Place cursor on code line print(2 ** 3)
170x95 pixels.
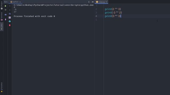[113, 9]
